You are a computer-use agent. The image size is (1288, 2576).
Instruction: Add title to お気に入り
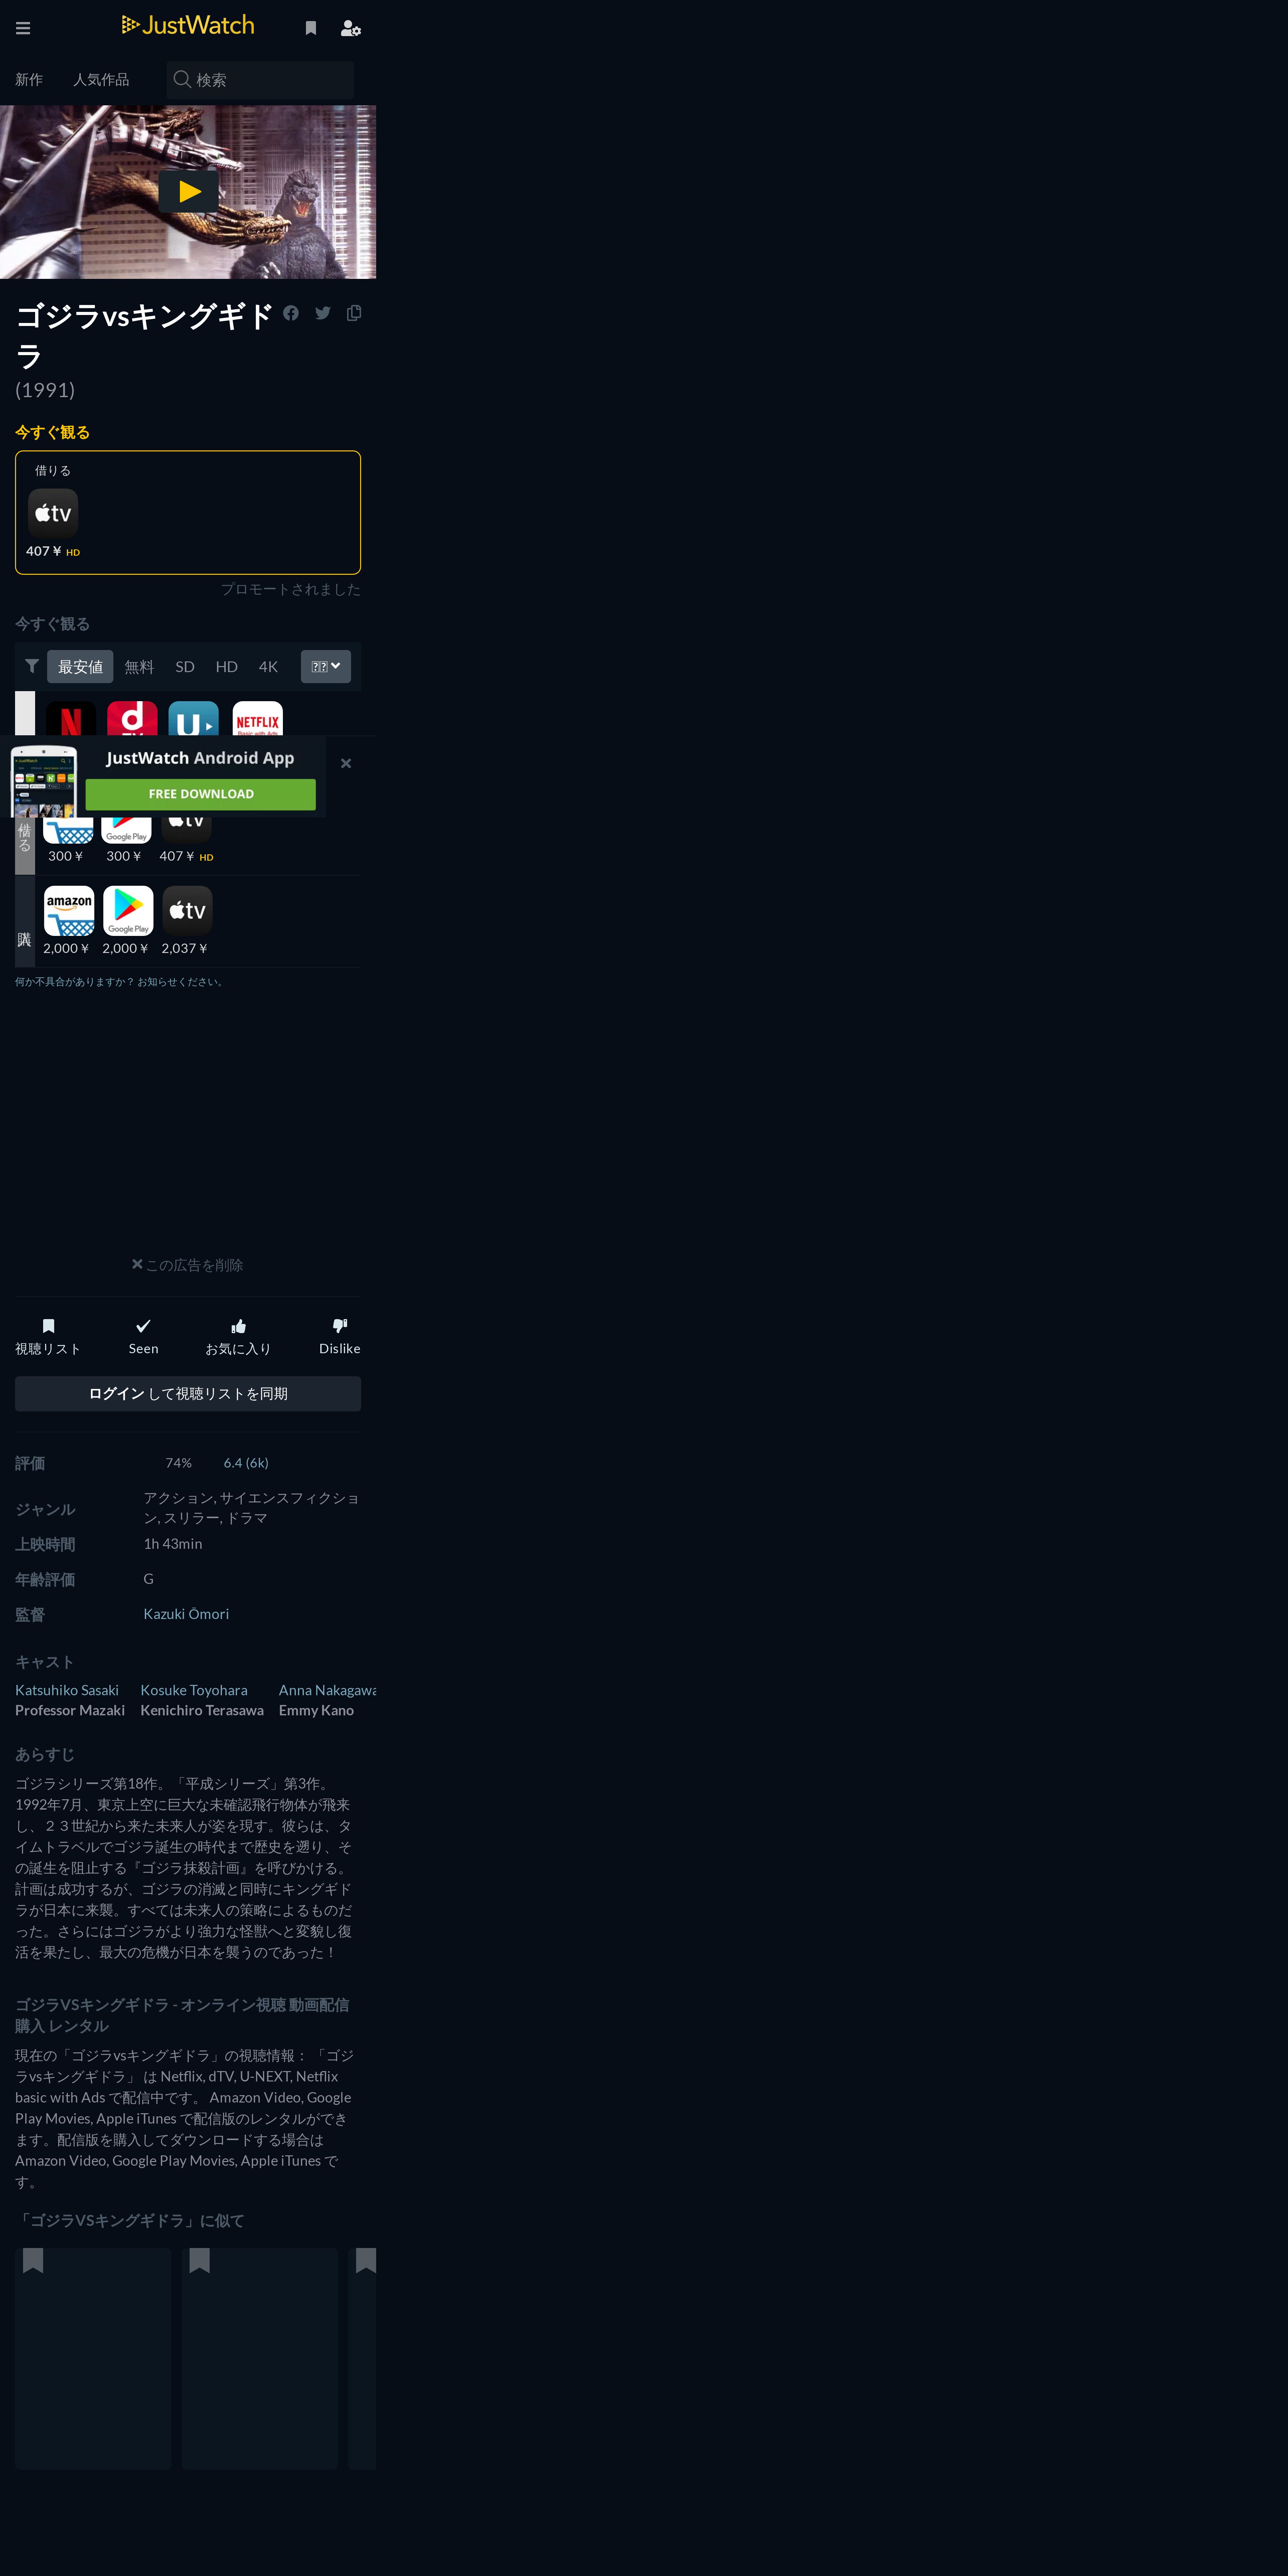point(238,1337)
